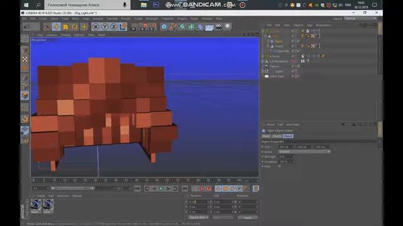Click the Apply button in coordinates panel

247,218
